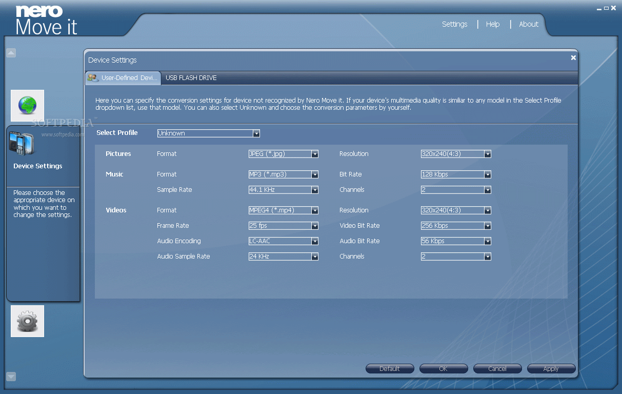Image resolution: width=622 pixels, height=394 pixels.
Task: Click the Cancel button
Action: [x=497, y=369]
